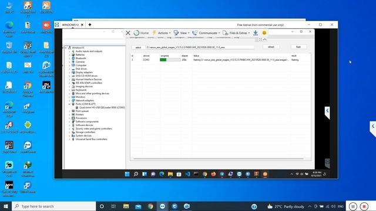Expand Audio inputs and outputs node
This screenshot has height=211, width=376.
pos(70,51)
